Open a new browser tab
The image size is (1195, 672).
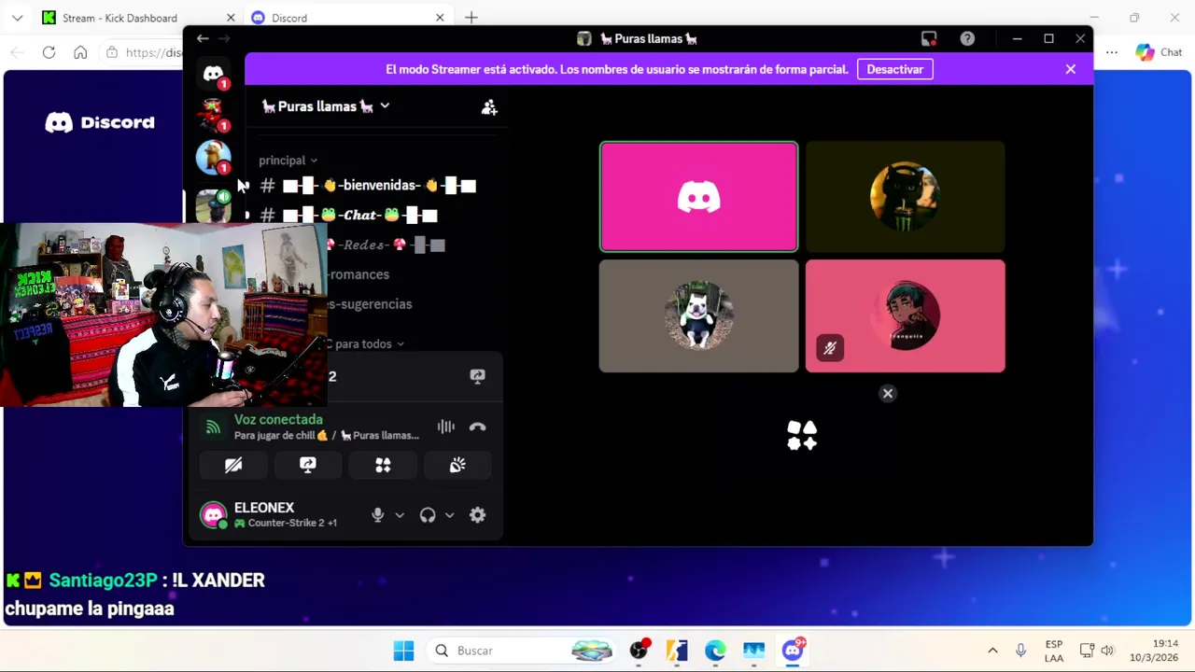471,18
